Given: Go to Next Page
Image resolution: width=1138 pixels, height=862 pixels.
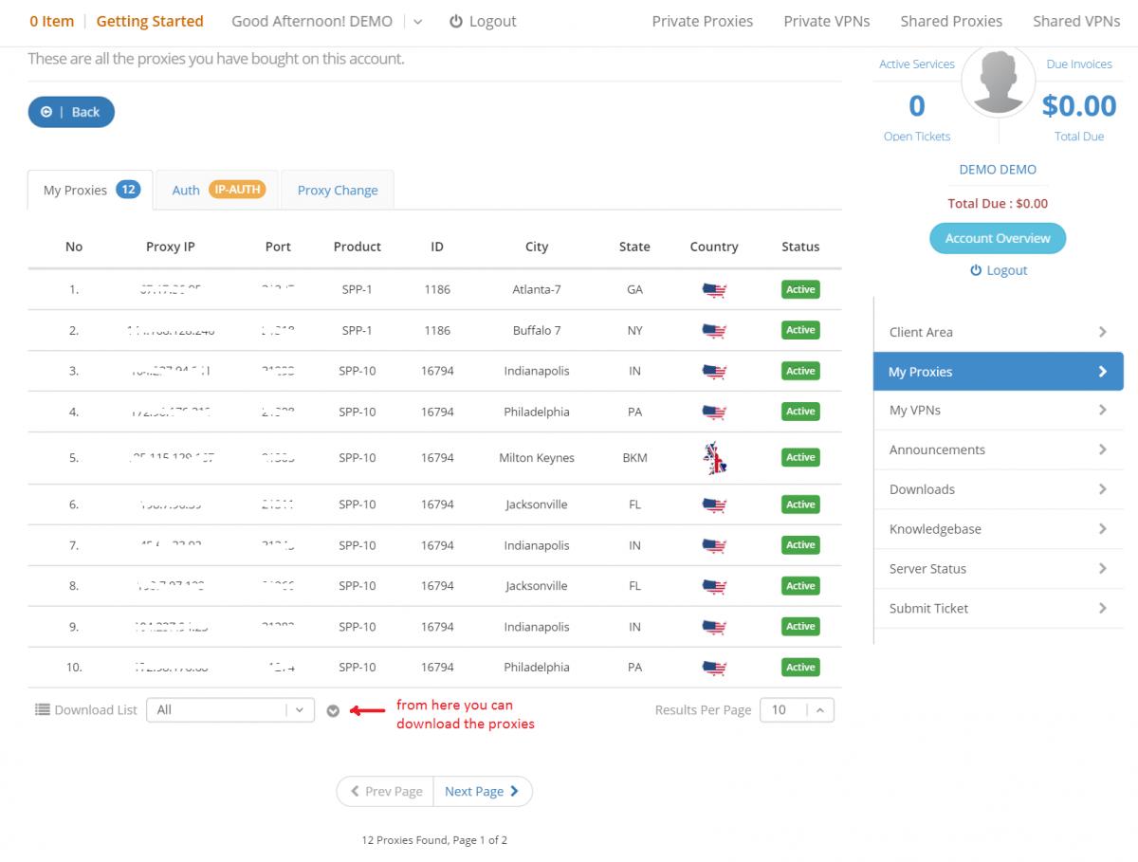Looking at the screenshot, I should tap(482, 791).
